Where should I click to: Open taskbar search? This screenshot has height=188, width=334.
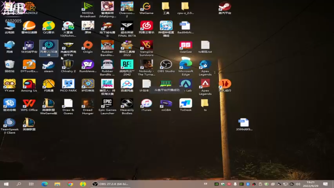19,184
